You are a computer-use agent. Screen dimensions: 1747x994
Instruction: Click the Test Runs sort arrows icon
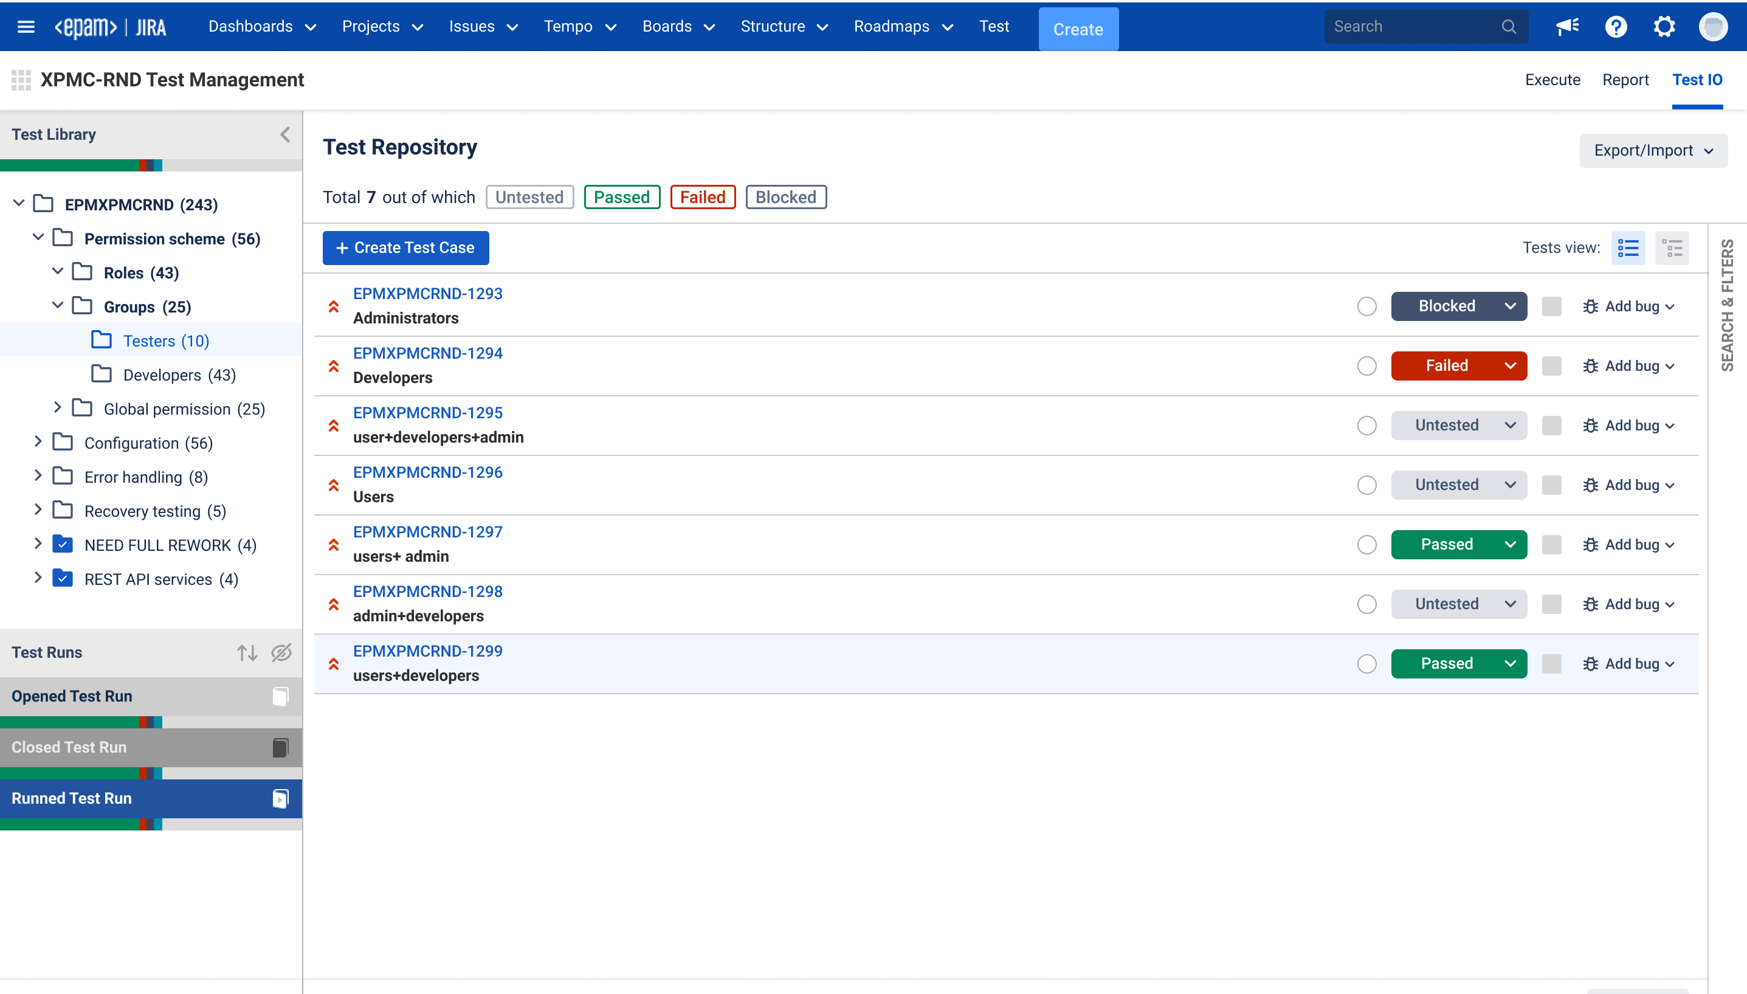coord(247,653)
